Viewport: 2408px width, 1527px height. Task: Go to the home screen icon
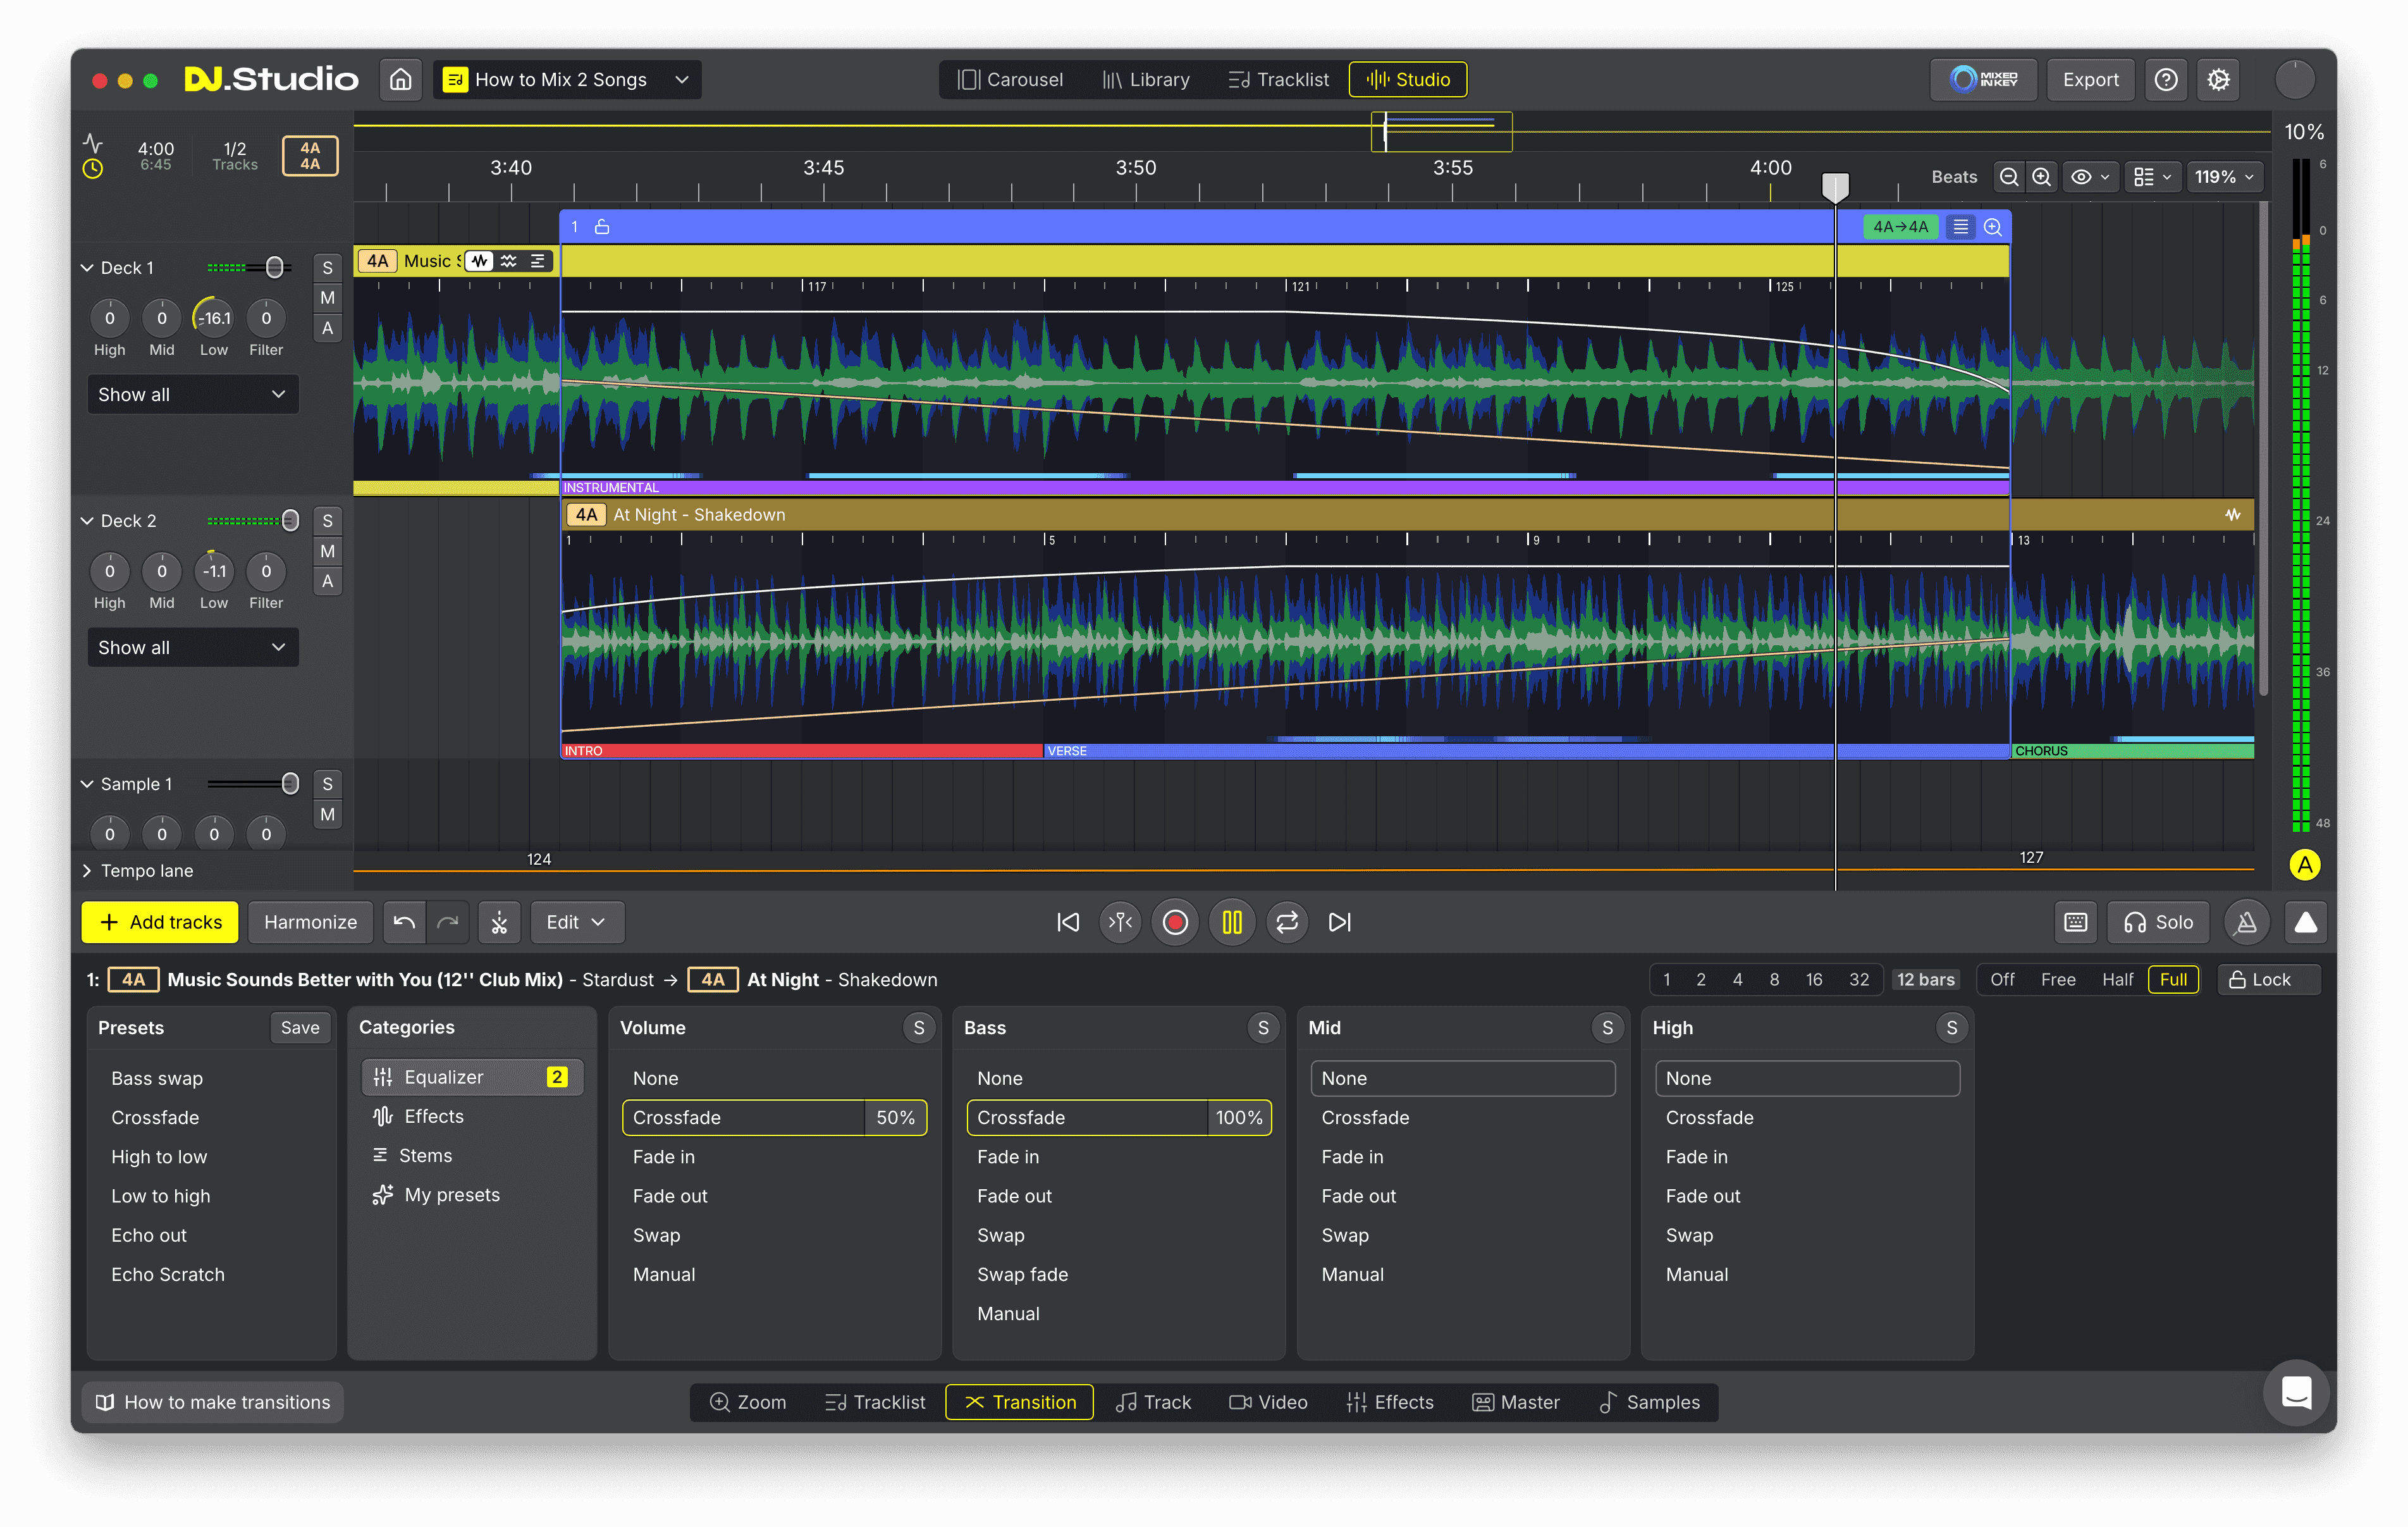[x=400, y=79]
